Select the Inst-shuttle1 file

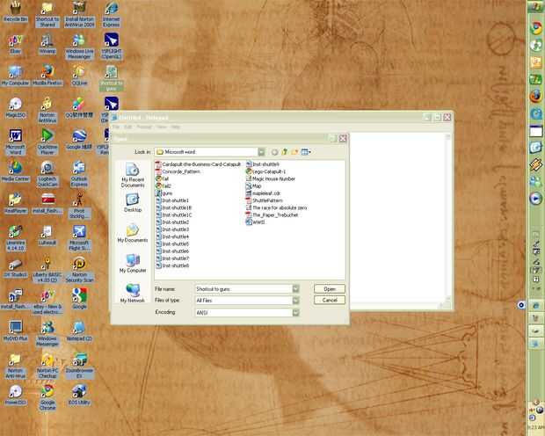pos(172,200)
